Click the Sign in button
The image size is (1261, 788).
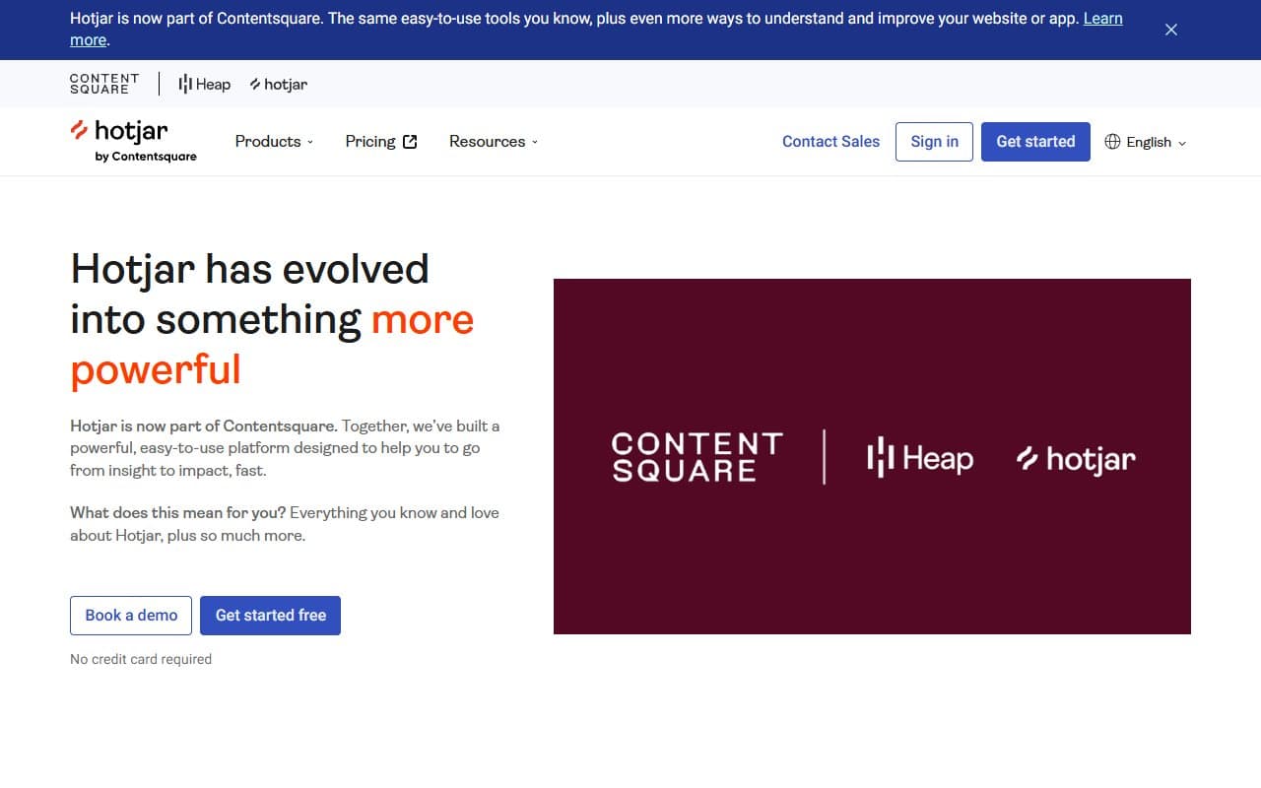[x=934, y=141]
